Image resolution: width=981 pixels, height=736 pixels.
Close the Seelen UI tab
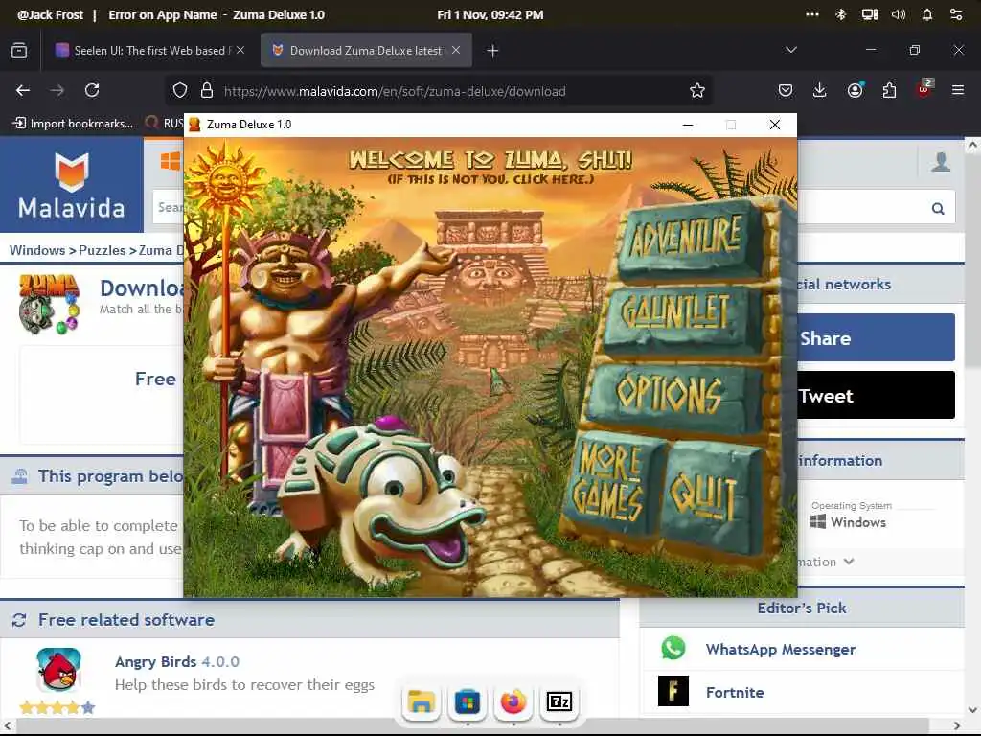(240, 50)
